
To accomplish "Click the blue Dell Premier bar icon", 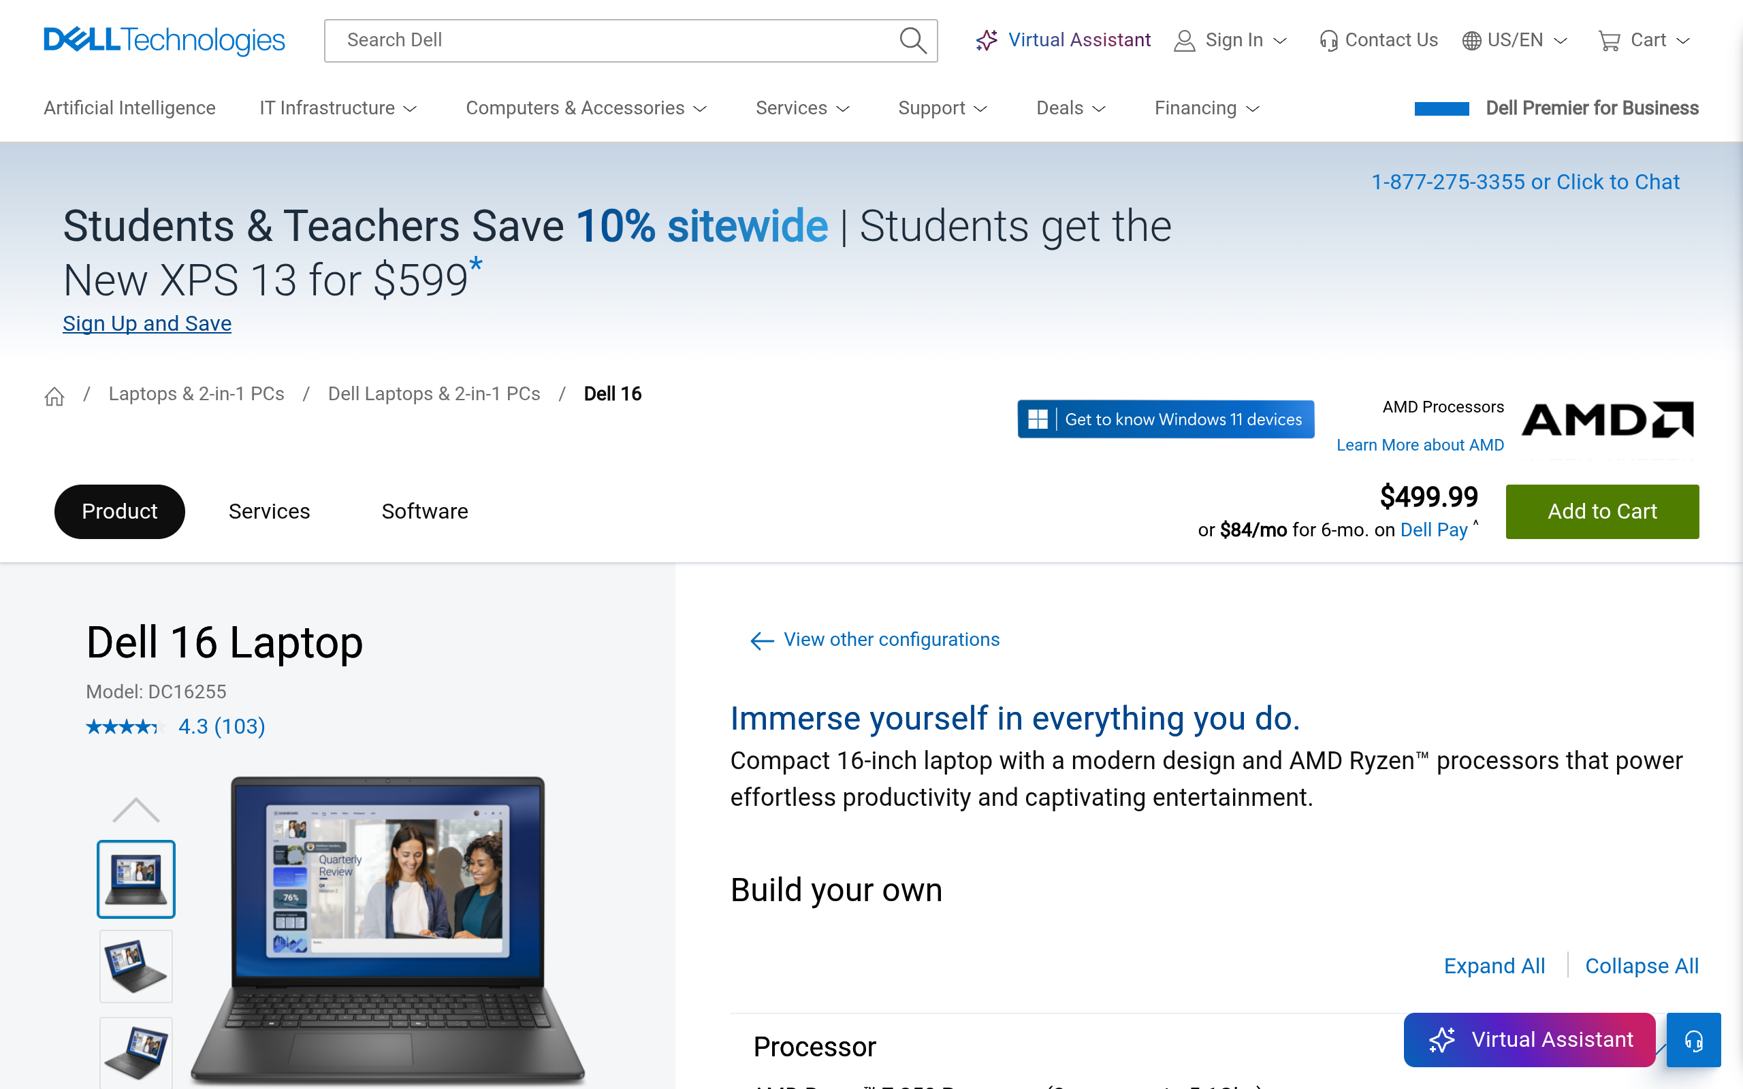I will (x=1441, y=109).
